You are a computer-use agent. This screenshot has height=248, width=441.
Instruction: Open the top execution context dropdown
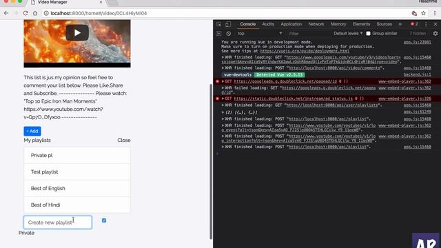(260, 34)
